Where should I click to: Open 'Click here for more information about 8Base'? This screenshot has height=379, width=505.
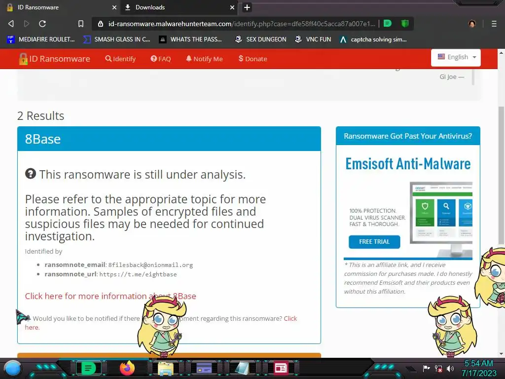tap(110, 296)
